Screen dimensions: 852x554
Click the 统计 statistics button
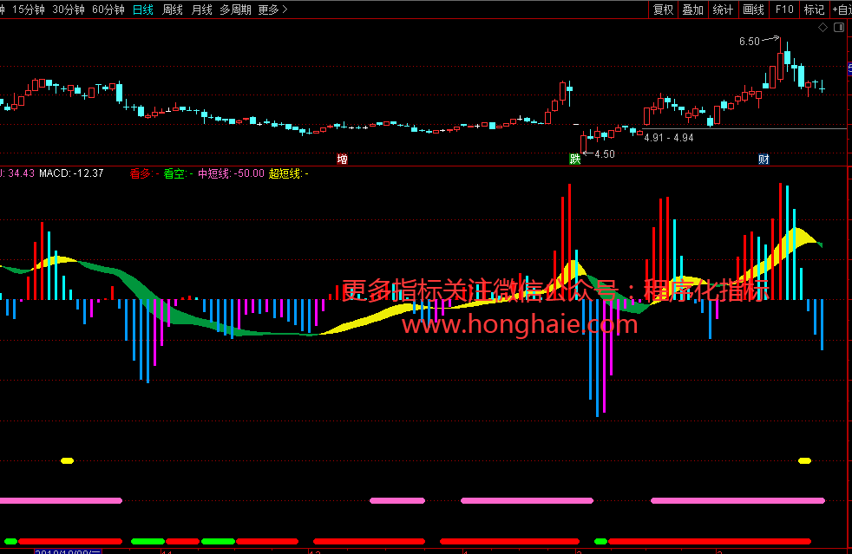pyautogui.click(x=722, y=10)
